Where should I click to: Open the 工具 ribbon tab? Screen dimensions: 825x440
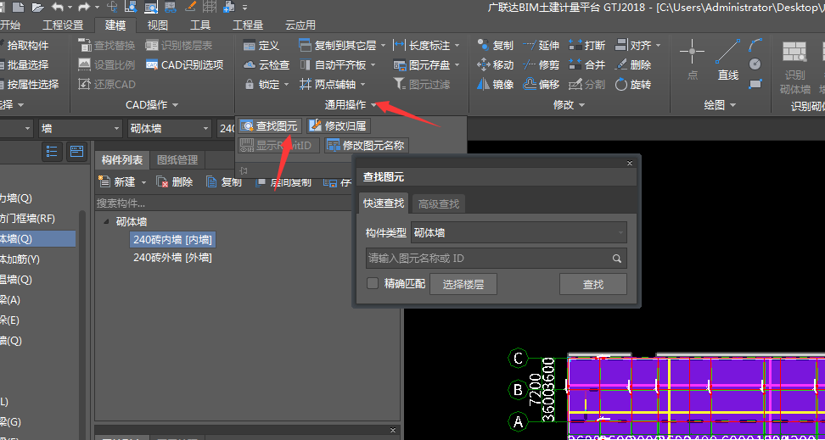coord(200,25)
